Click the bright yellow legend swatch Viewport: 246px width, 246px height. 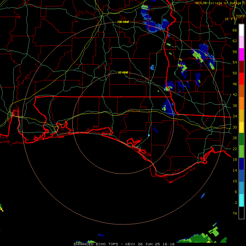click(241, 127)
